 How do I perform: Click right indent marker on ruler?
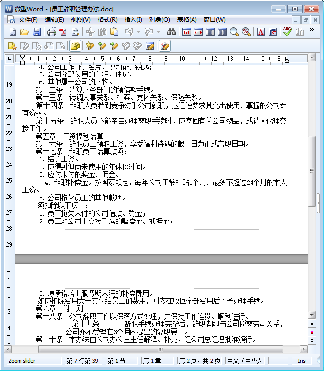coord(287,60)
